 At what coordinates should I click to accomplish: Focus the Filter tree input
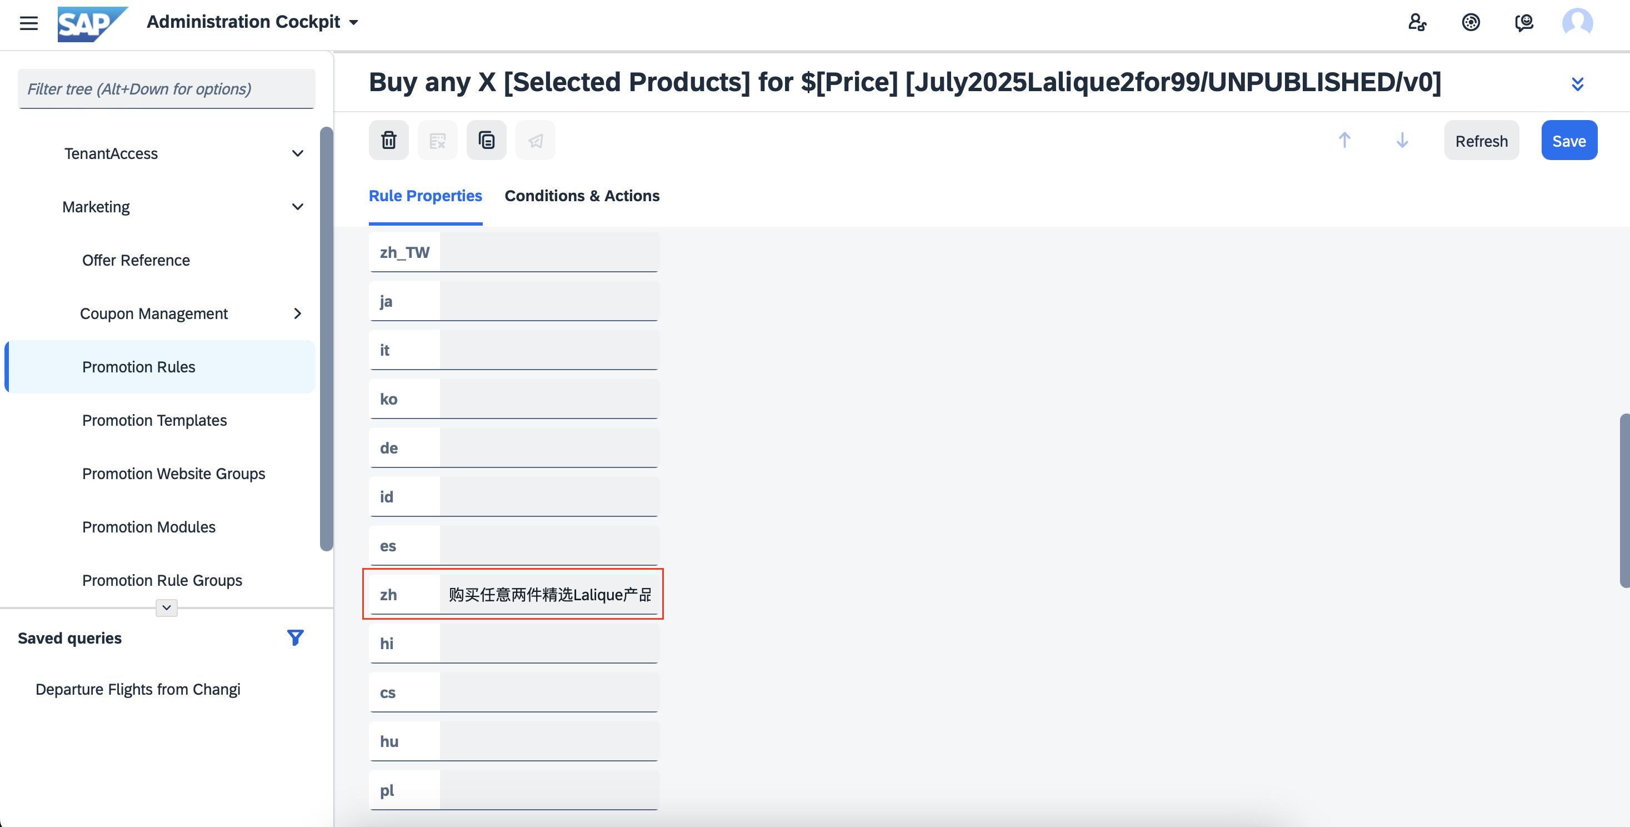click(167, 89)
